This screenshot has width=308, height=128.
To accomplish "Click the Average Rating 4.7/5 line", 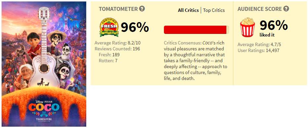I will point(259,45).
